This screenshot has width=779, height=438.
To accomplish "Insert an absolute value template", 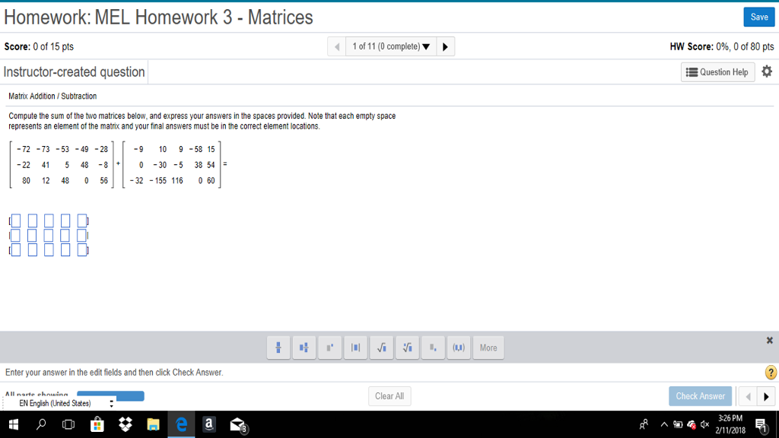I will [x=355, y=348].
